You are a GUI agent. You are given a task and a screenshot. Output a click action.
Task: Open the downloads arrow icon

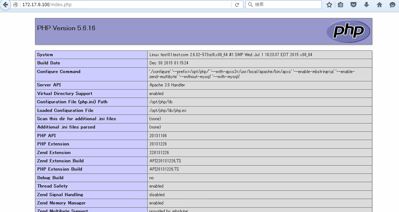(x=367, y=5)
